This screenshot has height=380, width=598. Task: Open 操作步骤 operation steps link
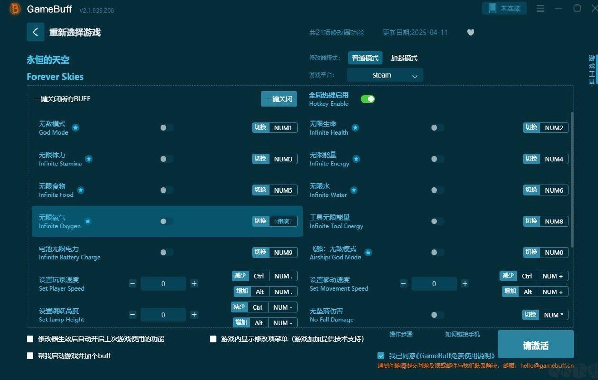401,334
